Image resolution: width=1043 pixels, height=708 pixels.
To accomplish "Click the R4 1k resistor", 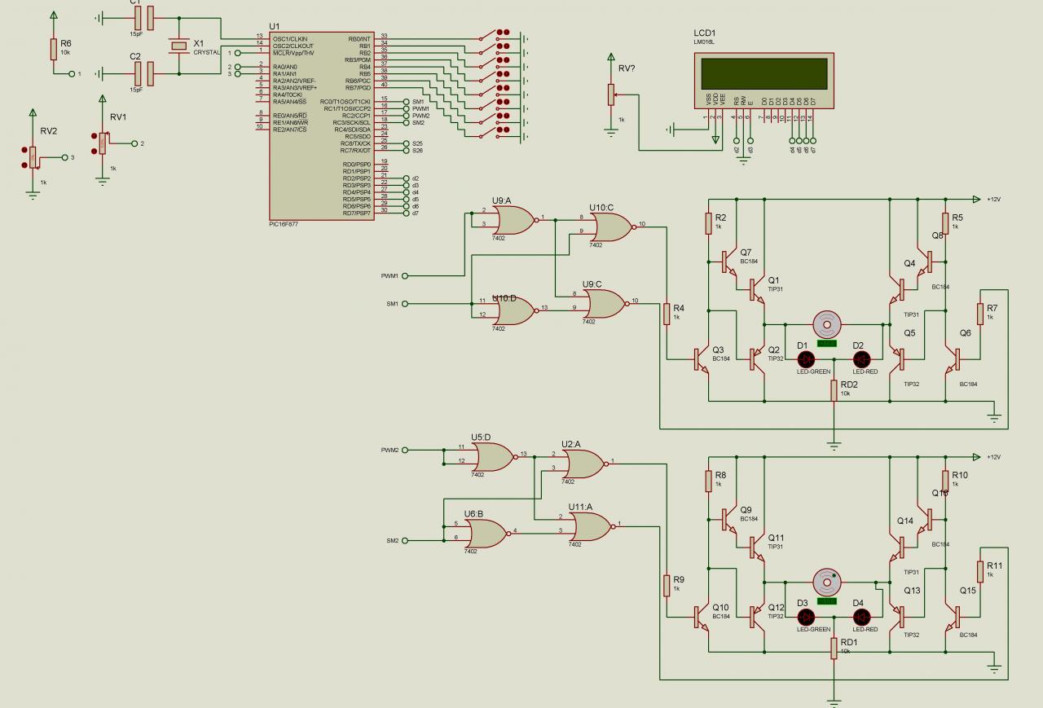I will point(667,312).
